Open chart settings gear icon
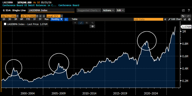This screenshot has height=96, width=192. pyautogui.click(x=189, y=19)
